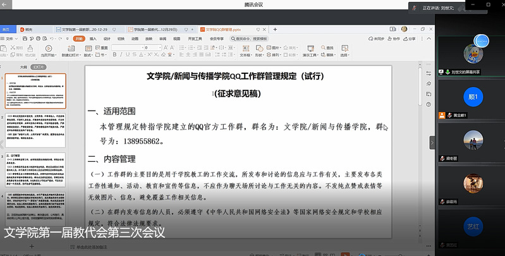Click the Select tool icon
The width and height of the screenshot is (505, 256).
pos(344,49)
